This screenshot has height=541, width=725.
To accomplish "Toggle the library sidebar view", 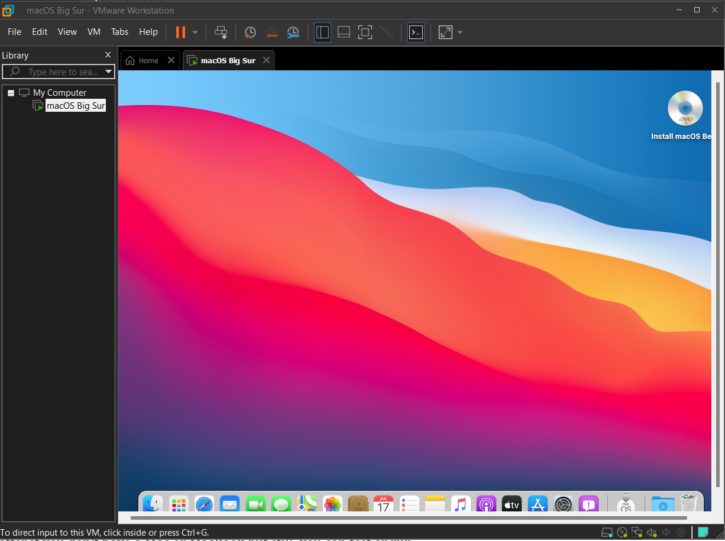I will pyautogui.click(x=322, y=33).
